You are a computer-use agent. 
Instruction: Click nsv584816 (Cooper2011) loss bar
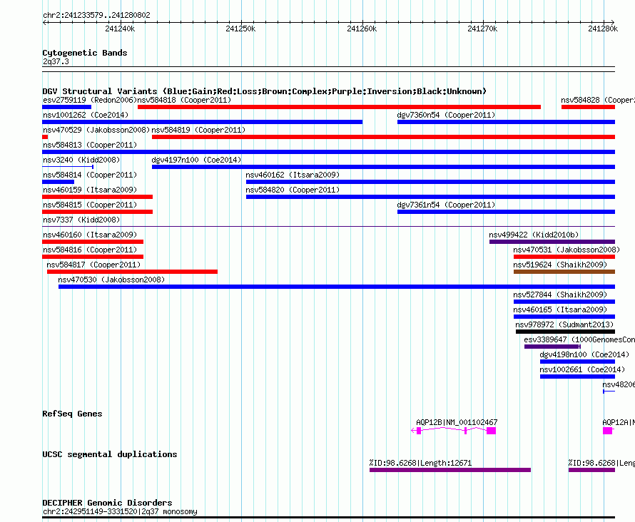93,257
